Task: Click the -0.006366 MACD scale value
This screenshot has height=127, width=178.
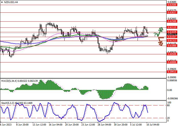Action: [x=172, y=99]
